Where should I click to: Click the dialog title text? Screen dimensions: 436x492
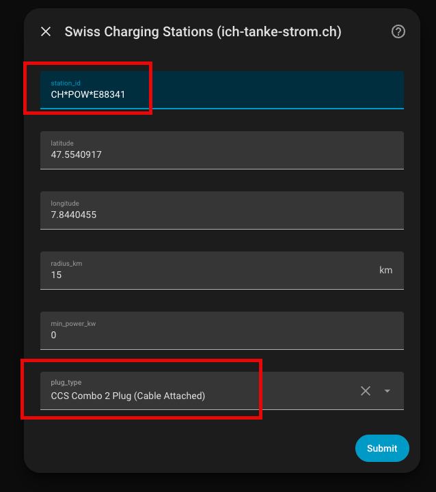coord(203,31)
